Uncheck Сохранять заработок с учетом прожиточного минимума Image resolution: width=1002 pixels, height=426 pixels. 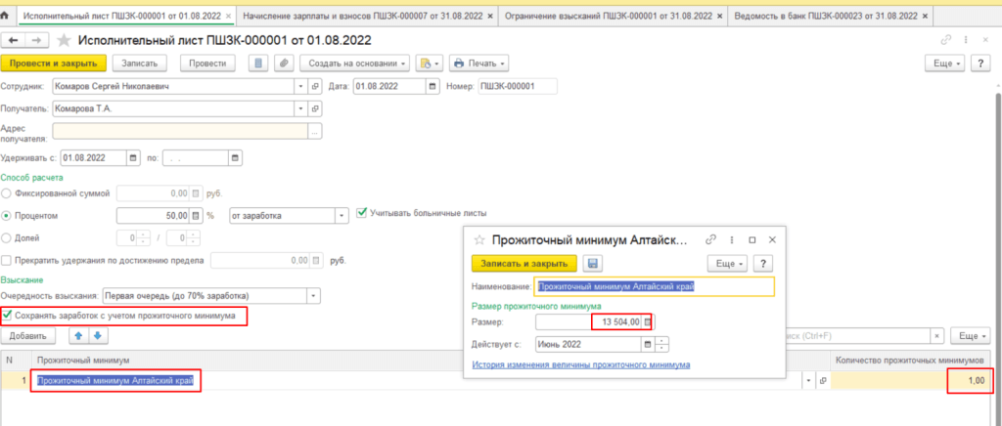(9, 316)
